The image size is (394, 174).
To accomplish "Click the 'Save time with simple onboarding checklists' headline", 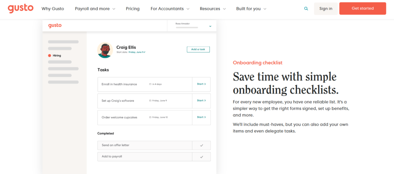I will coord(286,83).
